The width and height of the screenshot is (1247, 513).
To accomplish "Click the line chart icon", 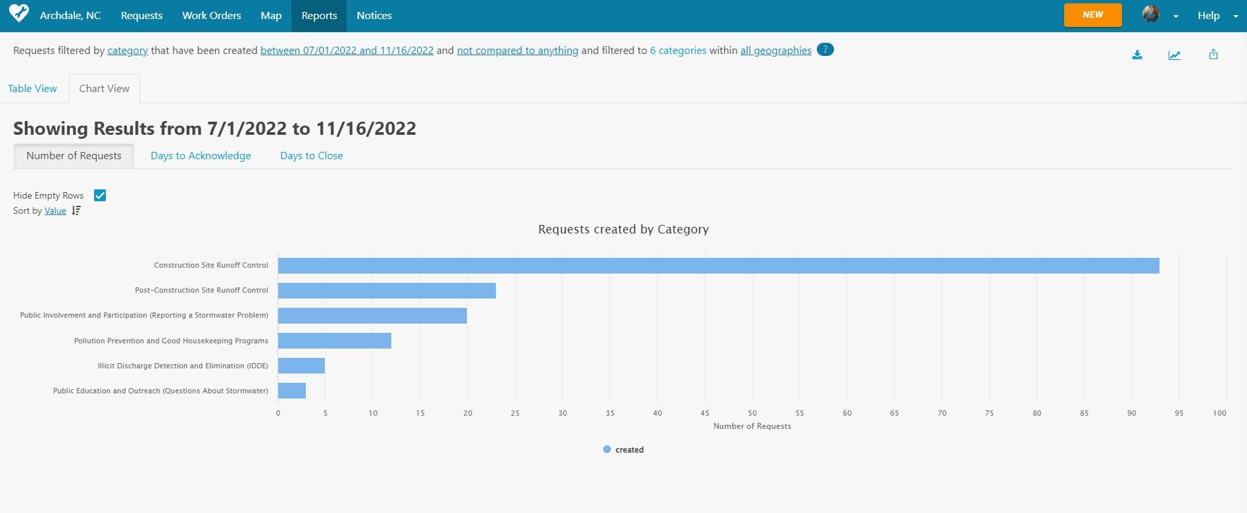I will coord(1175,55).
